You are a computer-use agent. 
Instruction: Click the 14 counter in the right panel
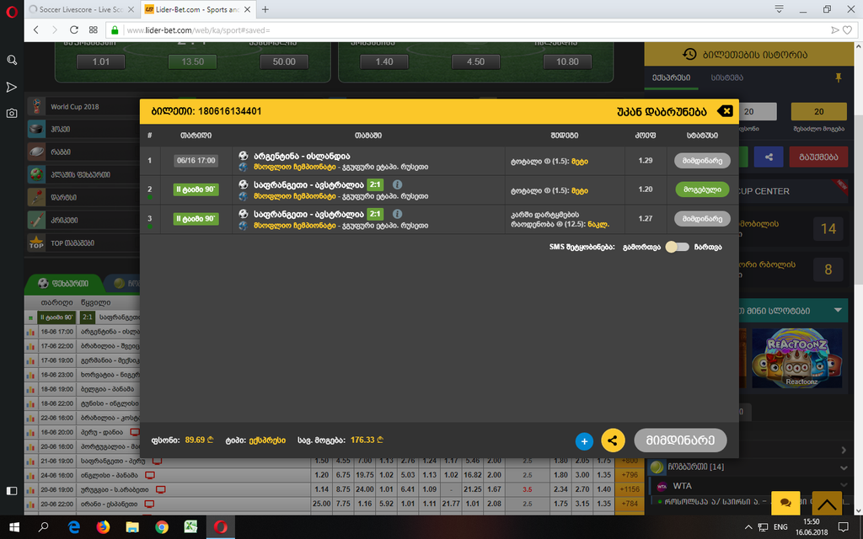click(828, 228)
